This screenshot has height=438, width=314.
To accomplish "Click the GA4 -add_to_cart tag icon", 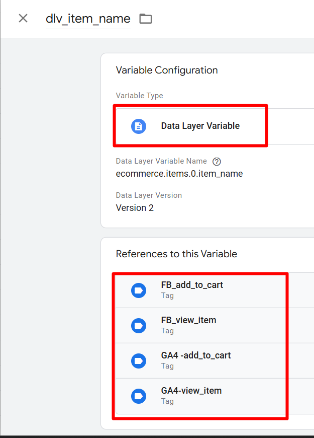I will tap(138, 361).
